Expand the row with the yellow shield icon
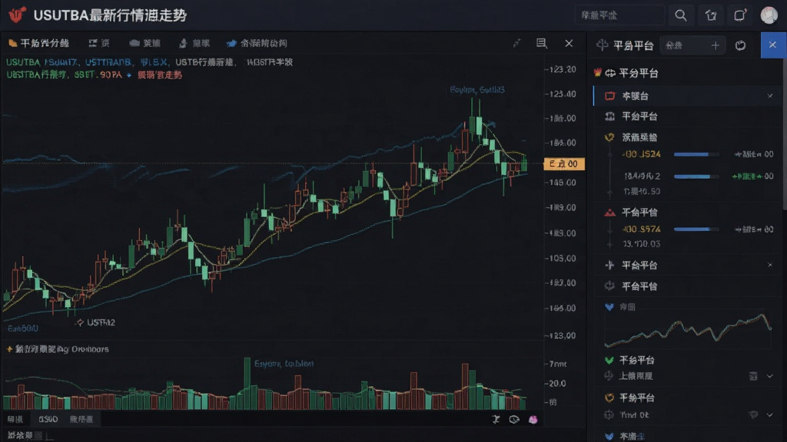 point(686,137)
